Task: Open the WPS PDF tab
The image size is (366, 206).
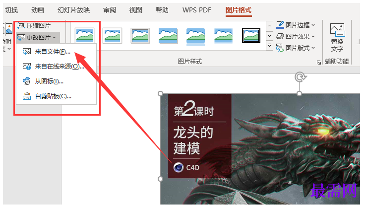Action: [197, 10]
